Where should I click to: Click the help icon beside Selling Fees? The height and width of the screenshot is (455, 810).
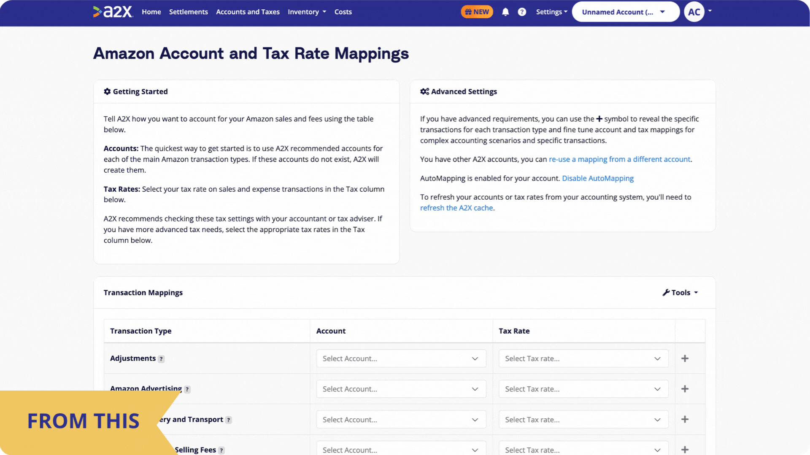[x=221, y=450]
